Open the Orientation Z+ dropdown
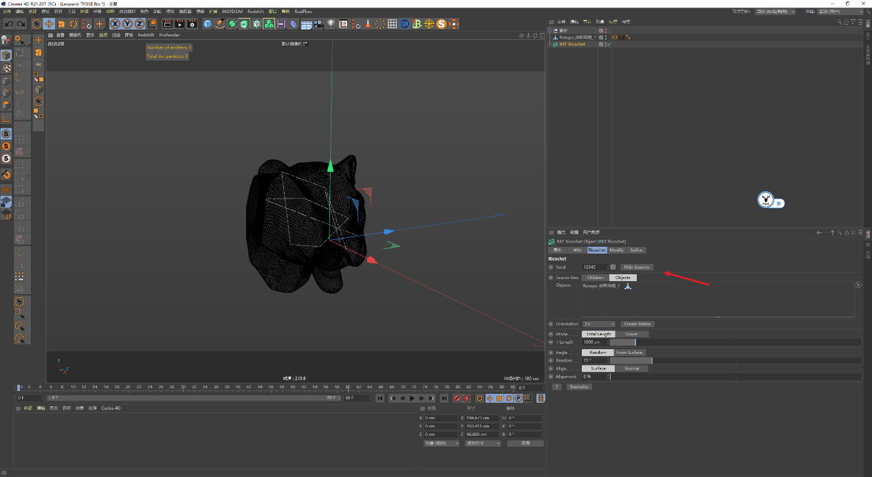 click(598, 324)
